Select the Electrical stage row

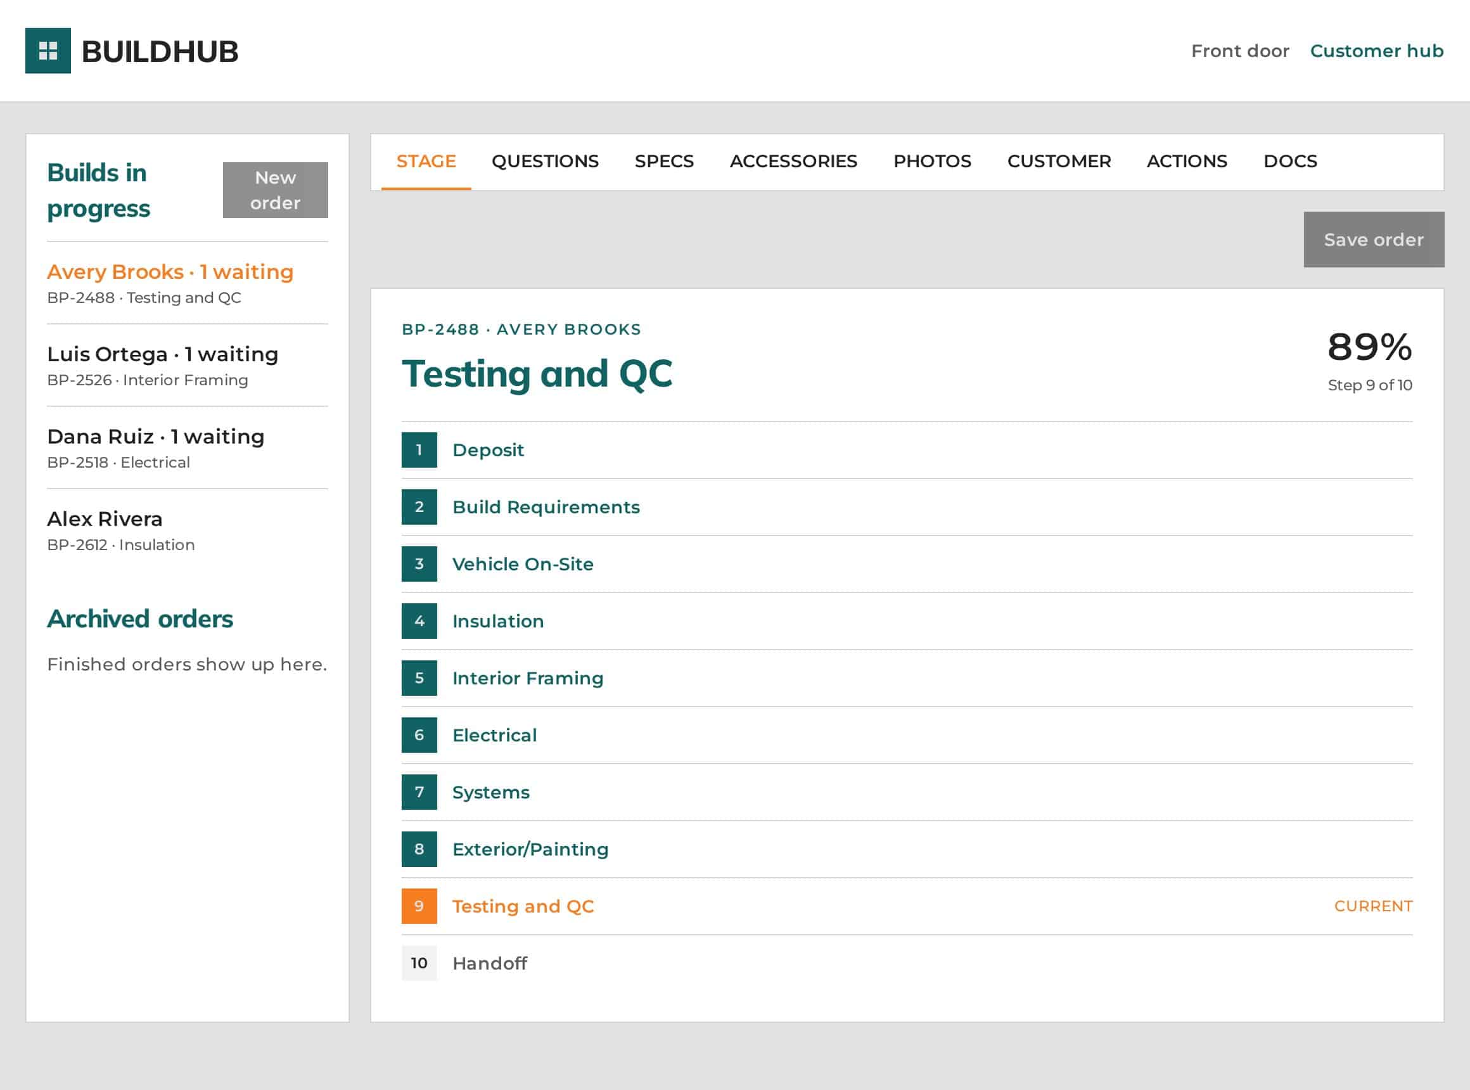(907, 735)
